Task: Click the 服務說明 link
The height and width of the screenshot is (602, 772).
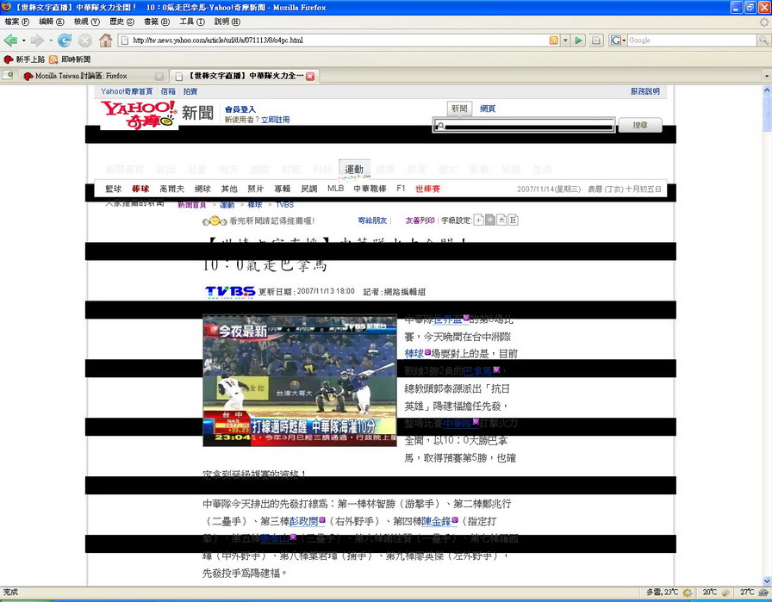Action: (x=645, y=91)
